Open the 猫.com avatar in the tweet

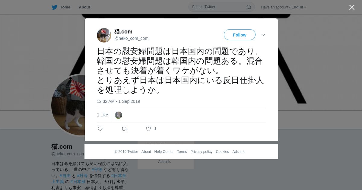pos(104,35)
